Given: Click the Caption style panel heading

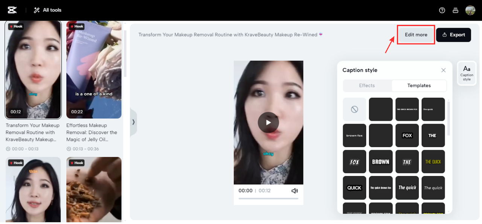Looking at the screenshot, I should coord(360,70).
